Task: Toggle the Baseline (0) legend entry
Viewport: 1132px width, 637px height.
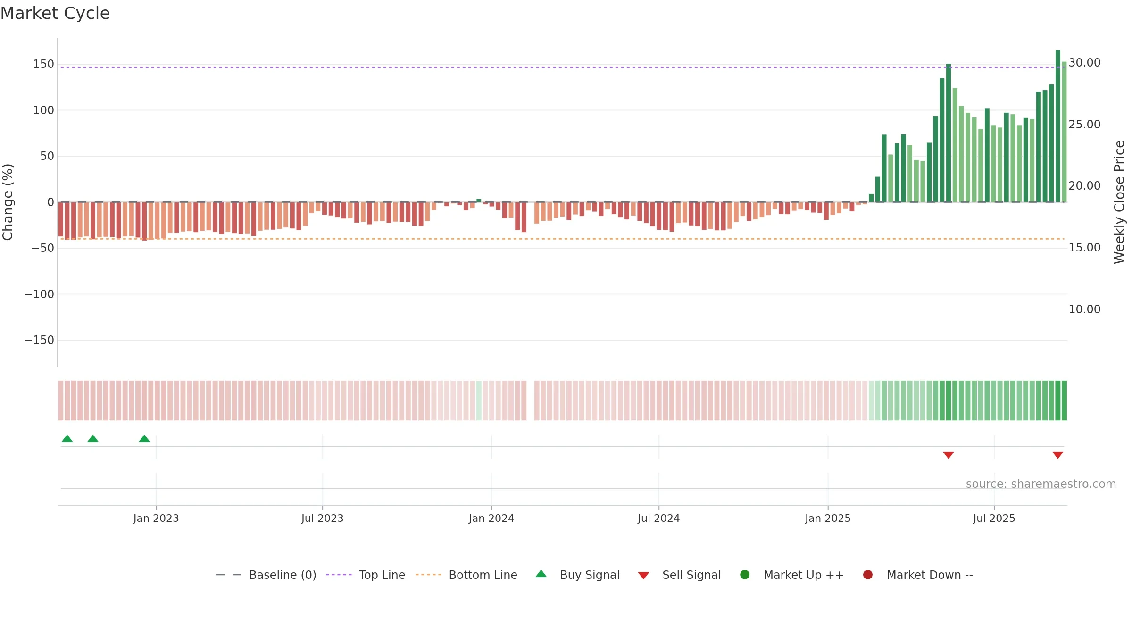Action: coord(266,575)
